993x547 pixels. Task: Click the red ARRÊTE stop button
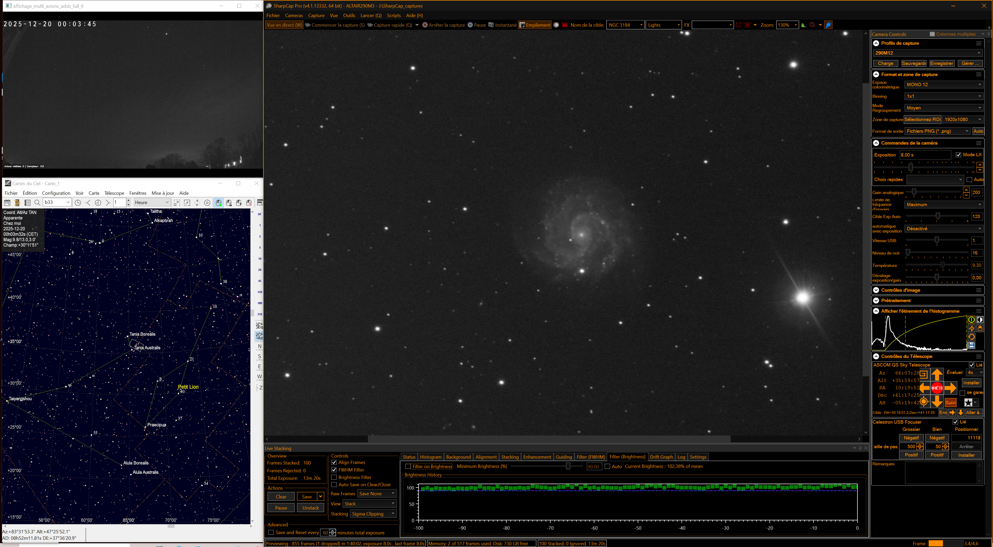(x=937, y=388)
